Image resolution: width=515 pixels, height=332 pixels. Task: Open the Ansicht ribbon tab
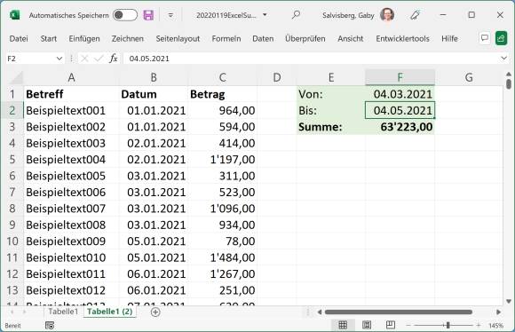click(351, 39)
